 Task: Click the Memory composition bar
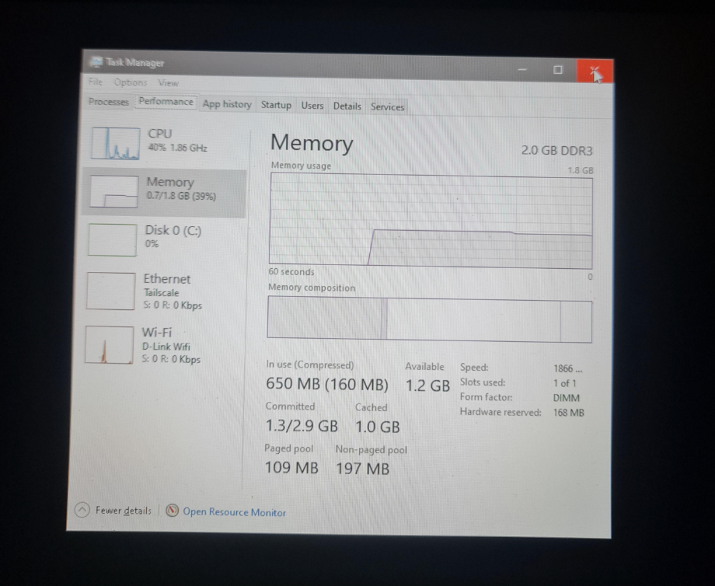tap(429, 319)
